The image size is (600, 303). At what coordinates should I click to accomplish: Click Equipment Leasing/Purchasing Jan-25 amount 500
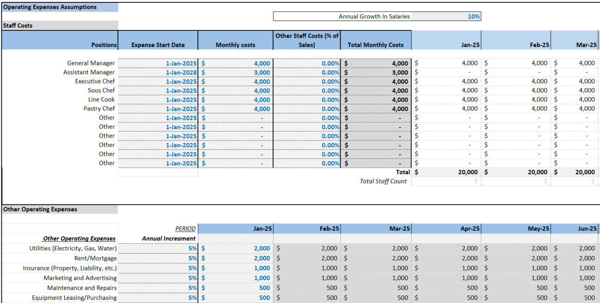236,298
